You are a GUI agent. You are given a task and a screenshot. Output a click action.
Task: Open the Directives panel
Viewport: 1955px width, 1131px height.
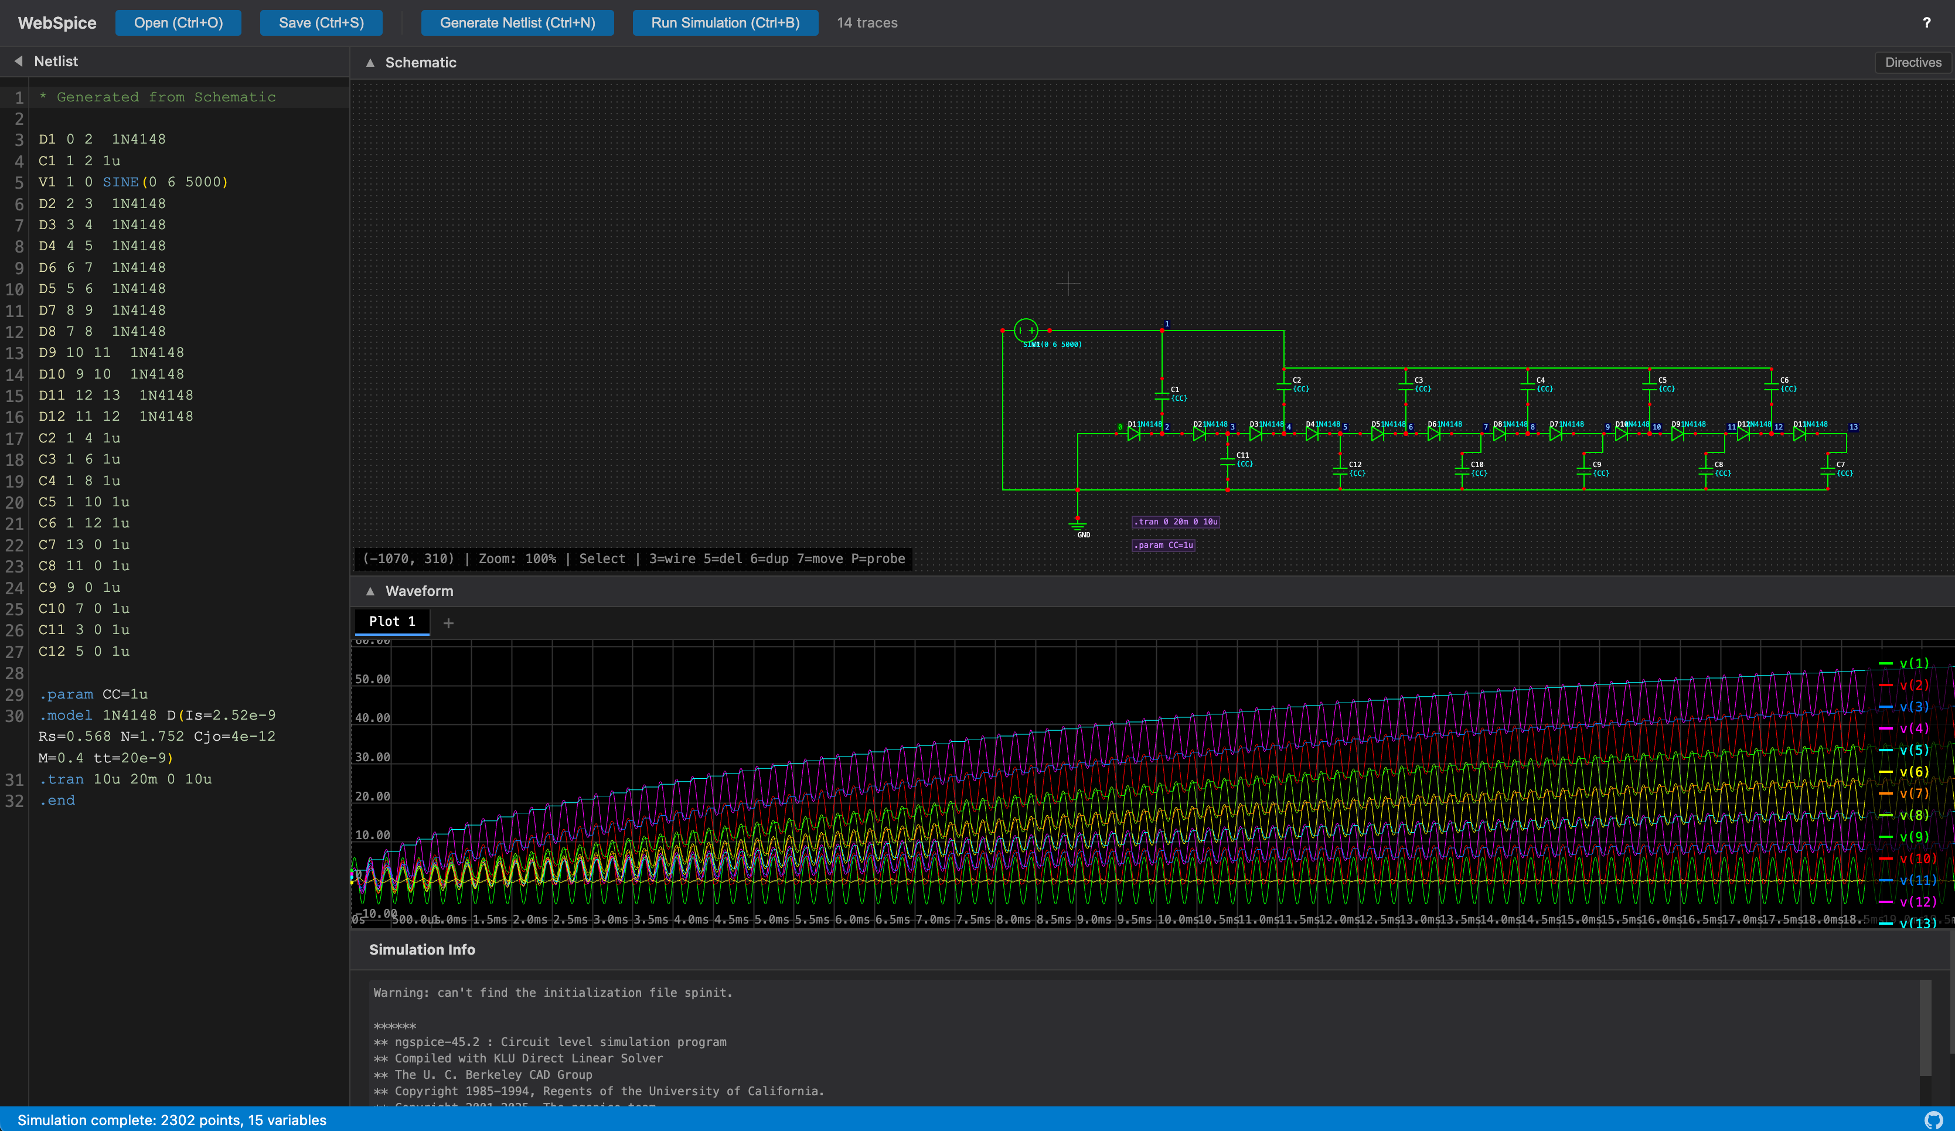1912,62
